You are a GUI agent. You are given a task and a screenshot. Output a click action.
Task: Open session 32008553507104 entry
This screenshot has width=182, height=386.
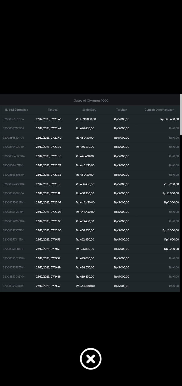tap(14, 230)
